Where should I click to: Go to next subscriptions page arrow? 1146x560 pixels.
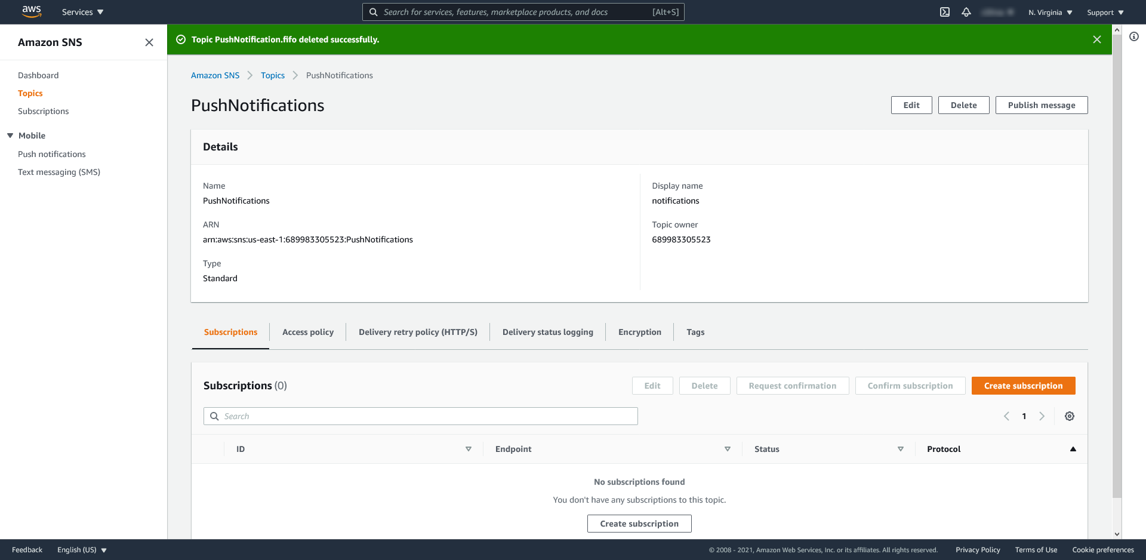click(1042, 416)
